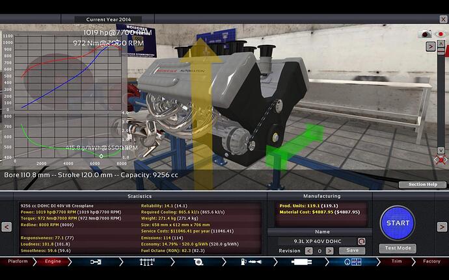Click the red pan-arrows control below zoom slider
Viewport: 449px width, 280px height.
440,160
